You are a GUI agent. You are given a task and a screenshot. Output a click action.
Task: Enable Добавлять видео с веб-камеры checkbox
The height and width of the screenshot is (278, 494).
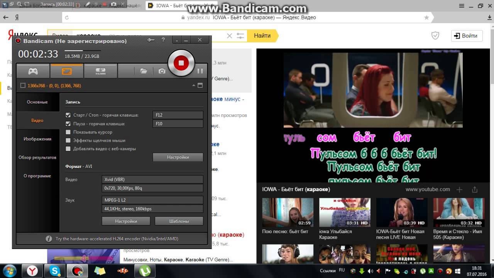(68, 149)
